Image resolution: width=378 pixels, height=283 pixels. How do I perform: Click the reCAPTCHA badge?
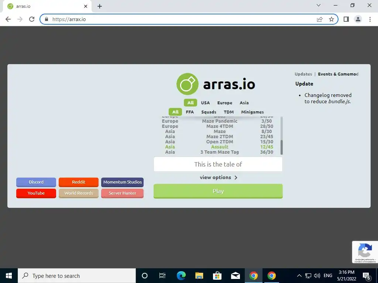coord(365,252)
